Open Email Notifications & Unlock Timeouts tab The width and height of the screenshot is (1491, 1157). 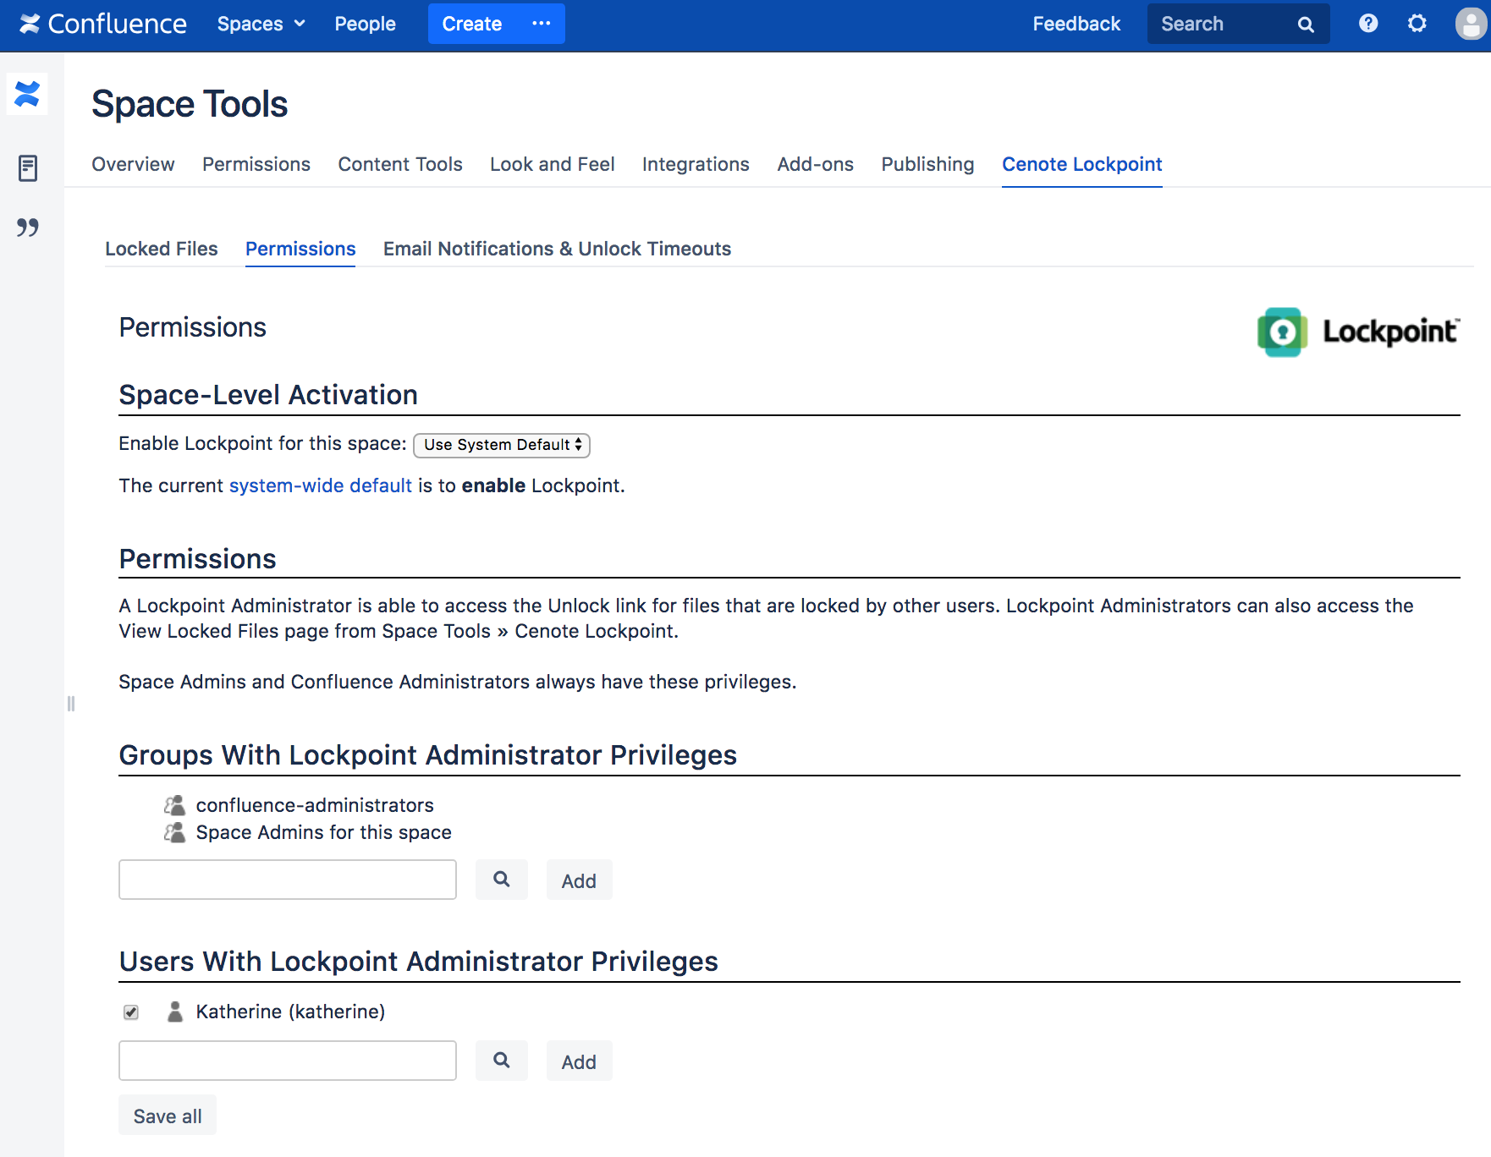557,249
